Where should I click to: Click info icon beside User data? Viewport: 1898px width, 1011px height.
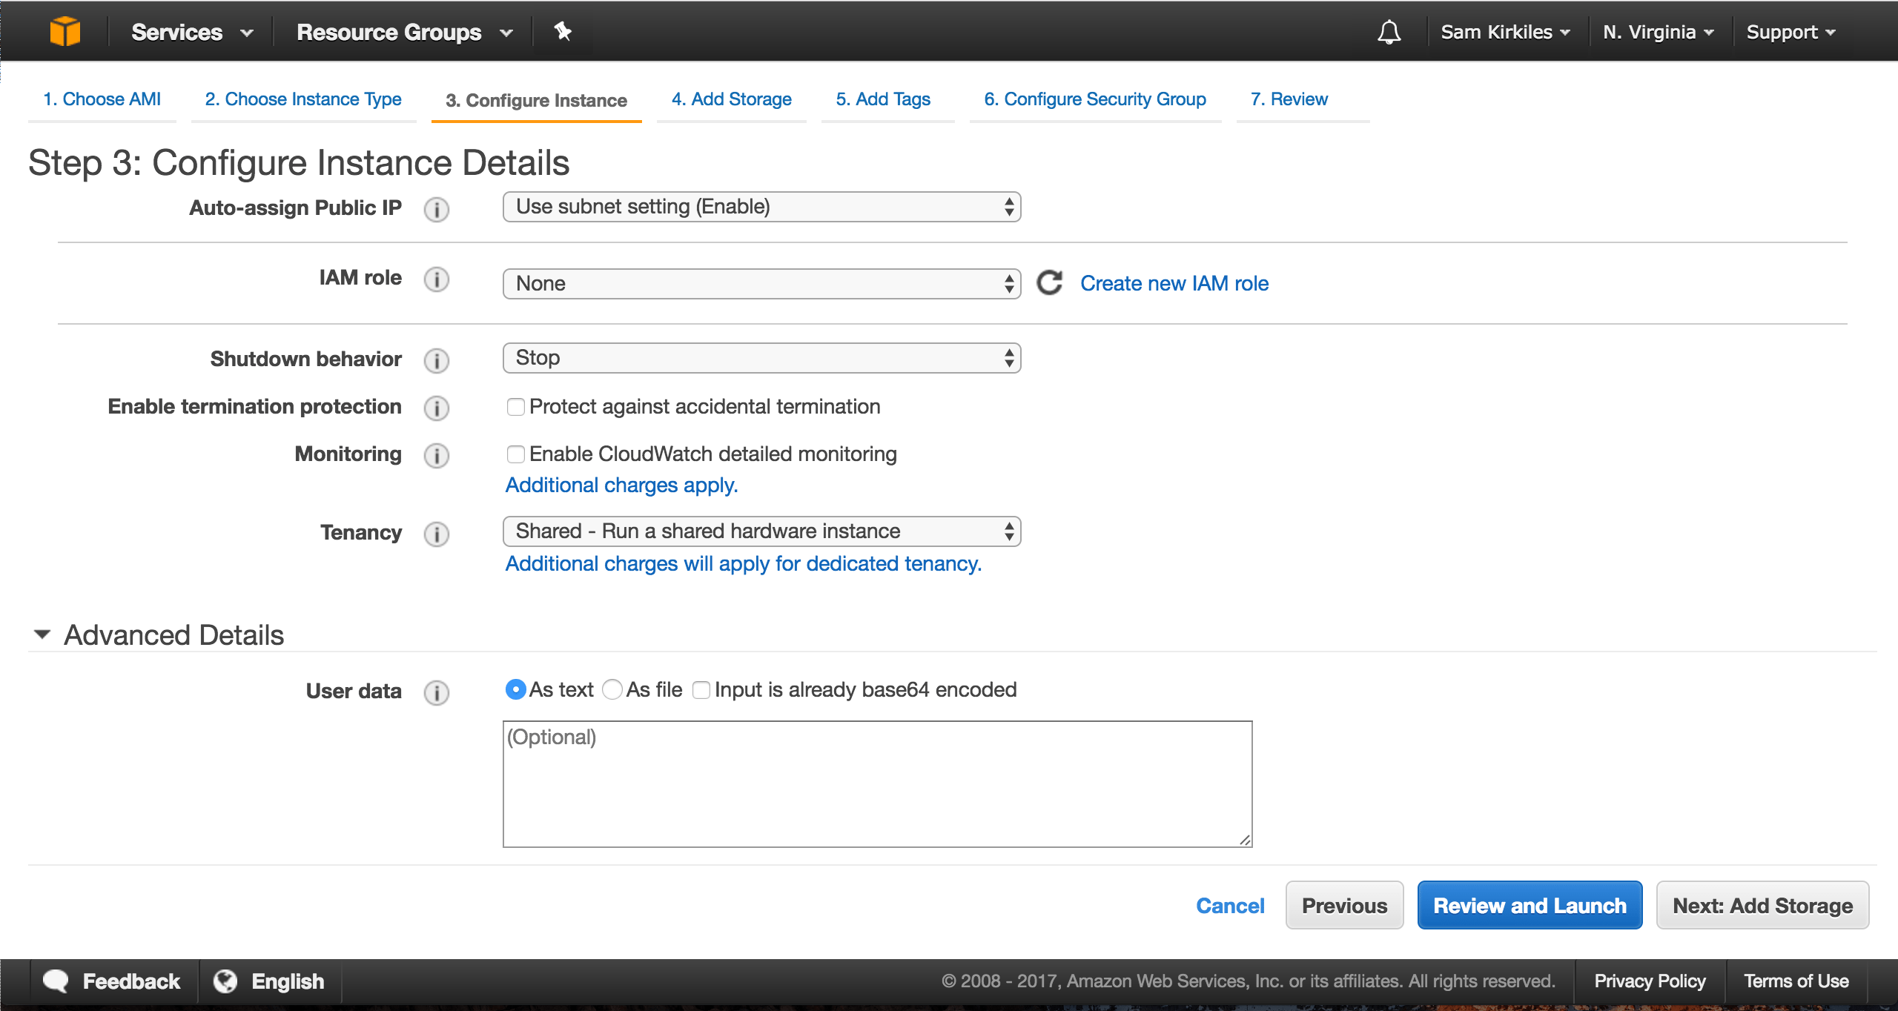coord(437,692)
